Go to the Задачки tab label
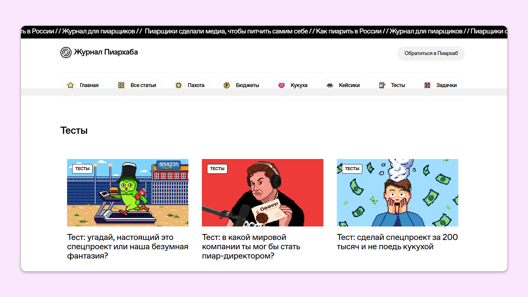The width and height of the screenshot is (528, 297). click(x=446, y=85)
